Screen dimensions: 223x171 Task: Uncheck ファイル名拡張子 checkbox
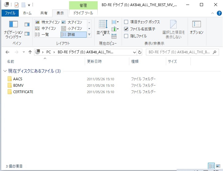click(x=126, y=29)
